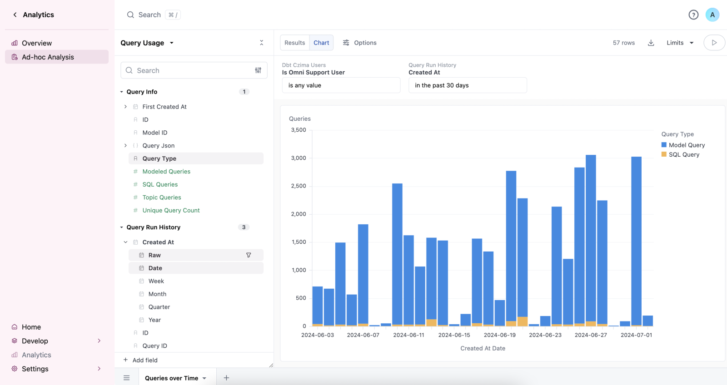The height and width of the screenshot is (385, 727).
Task: Toggle SQL Query legend series
Action: pyautogui.click(x=680, y=155)
